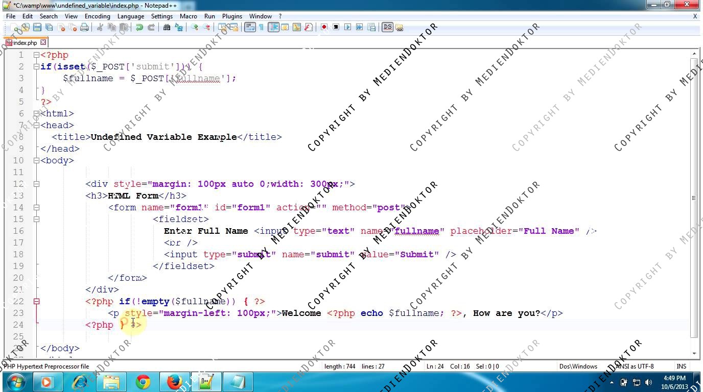Click the Run Macro Multiple Times icon
703x392 pixels.
click(x=359, y=27)
